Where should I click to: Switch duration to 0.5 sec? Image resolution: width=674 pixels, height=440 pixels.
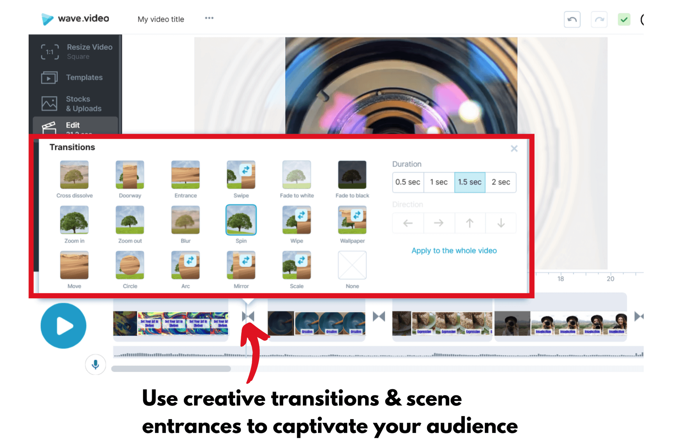[x=407, y=182]
